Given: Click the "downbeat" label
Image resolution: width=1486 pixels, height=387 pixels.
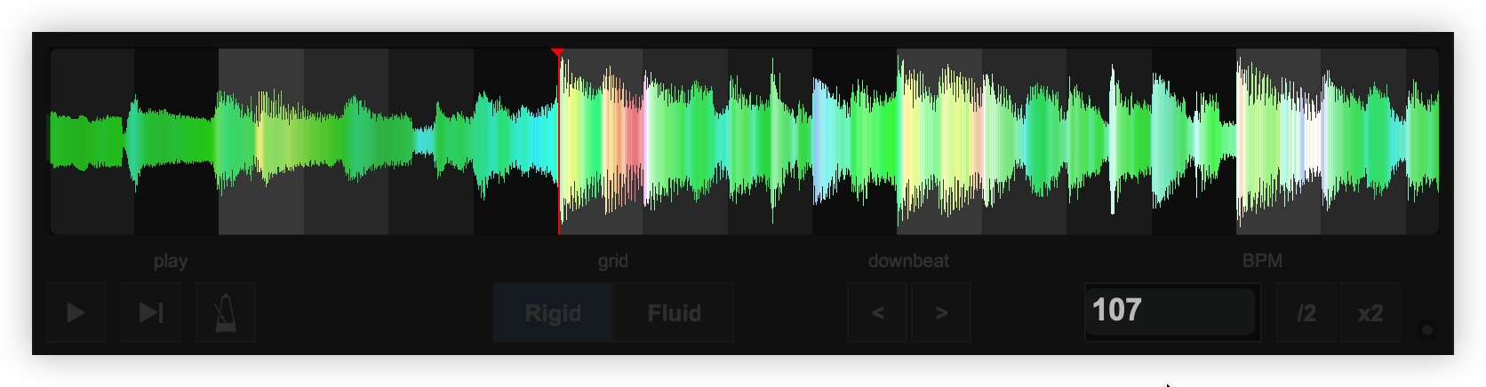Looking at the screenshot, I should click(x=908, y=261).
